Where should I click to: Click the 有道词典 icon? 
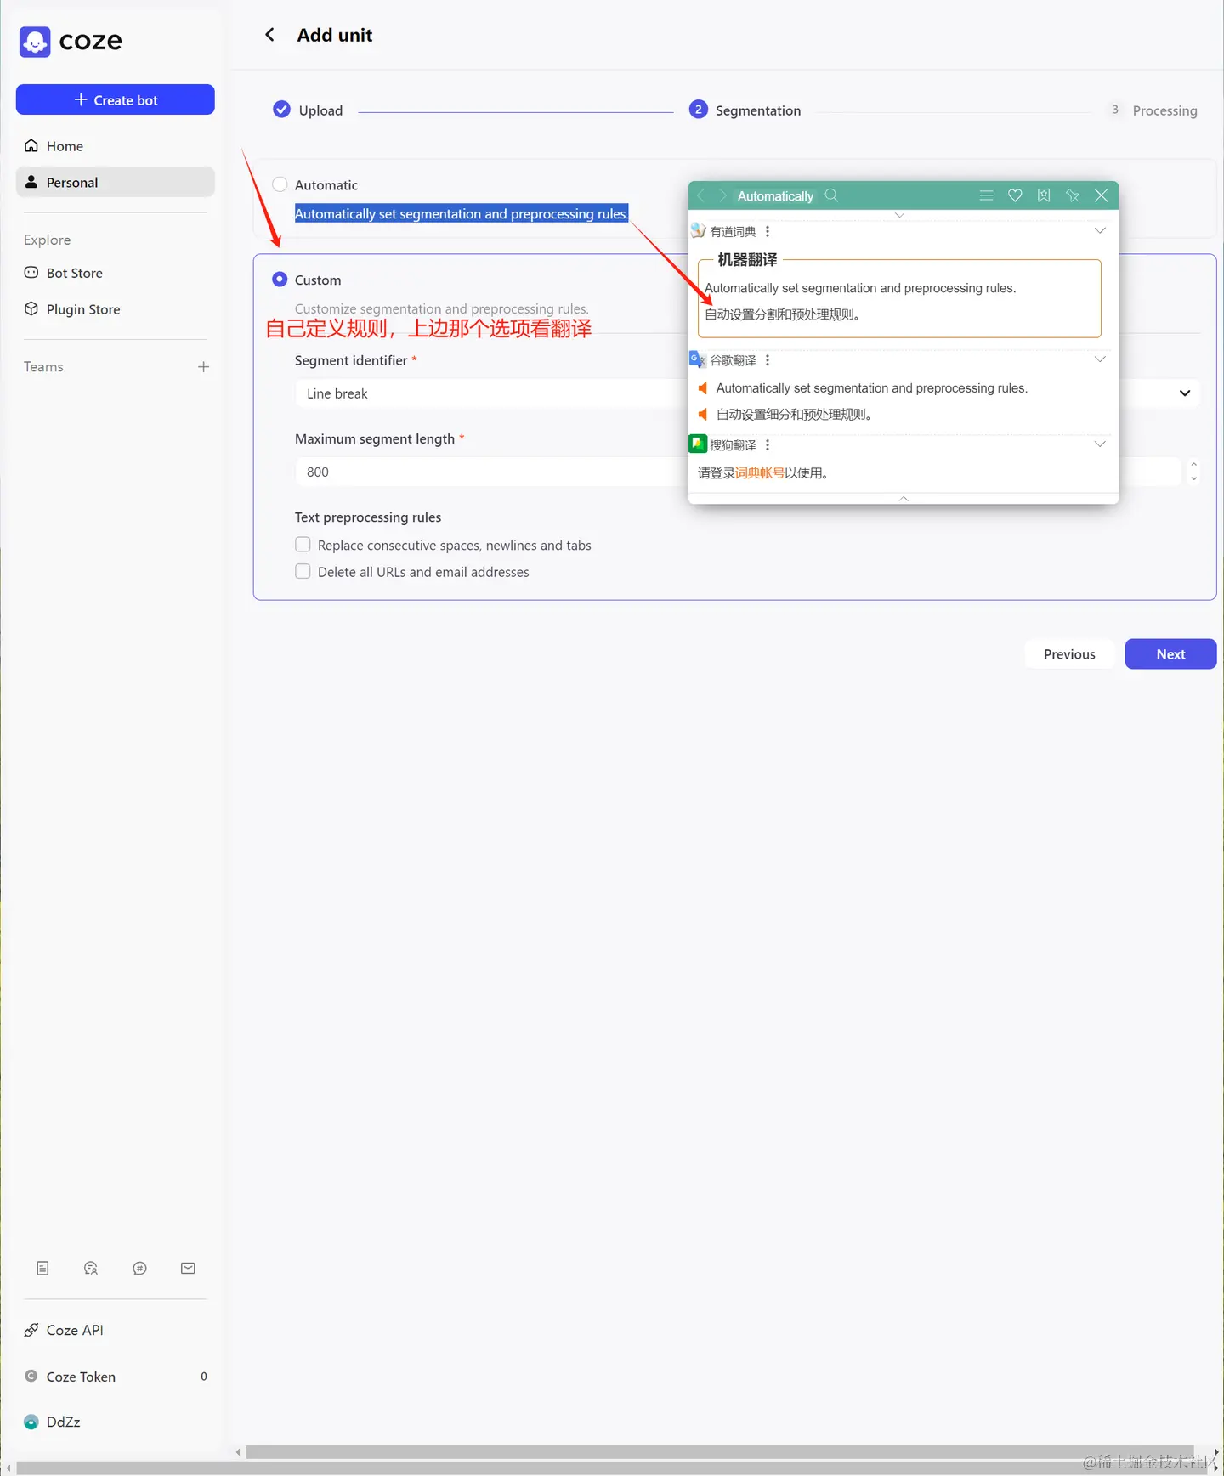point(699,230)
